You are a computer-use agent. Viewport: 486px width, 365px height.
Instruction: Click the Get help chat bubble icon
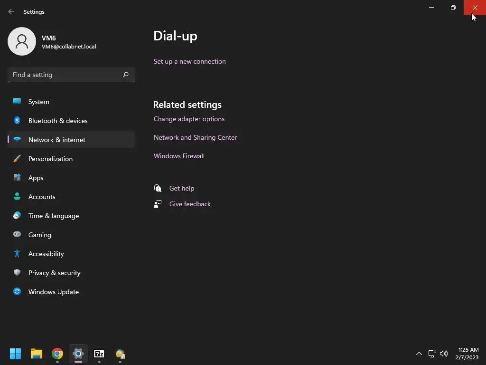[x=158, y=188]
